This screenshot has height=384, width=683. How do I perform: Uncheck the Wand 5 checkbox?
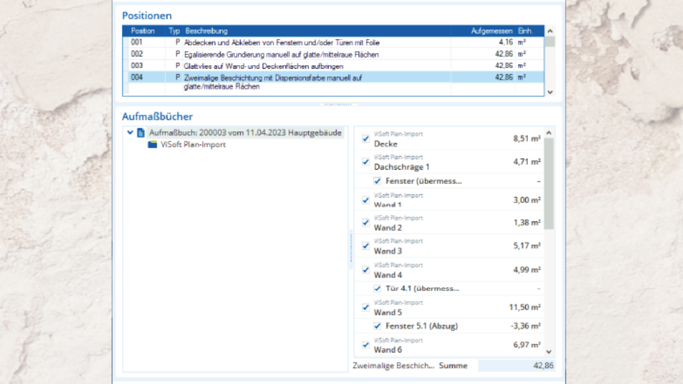click(x=366, y=307)
